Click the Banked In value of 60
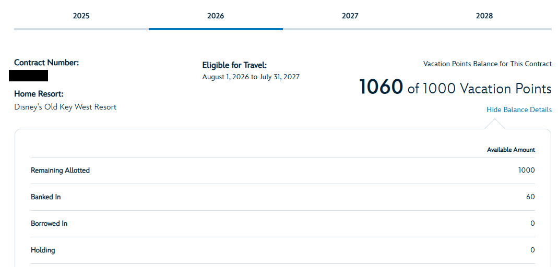Screen dimensions: 558x267 pyautogui.click(x=530, y=197)
